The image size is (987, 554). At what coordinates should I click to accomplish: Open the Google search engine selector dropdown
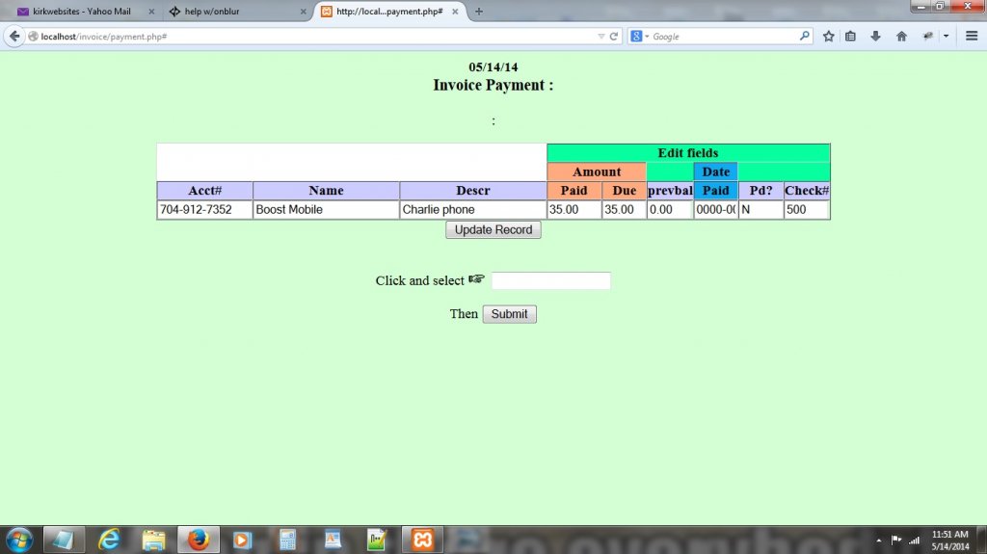coord(640,37)
